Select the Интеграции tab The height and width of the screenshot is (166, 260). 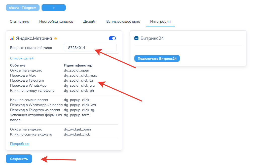[x=160, y=22]
